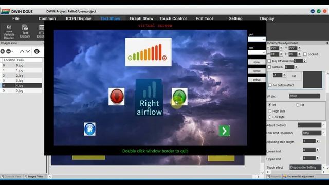This screenshot has width=329, height=185.
Task: Open the Display tab
Action: [x=267, y=18]
